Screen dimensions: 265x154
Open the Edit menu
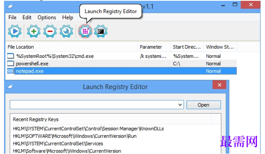[x=27, y=17]
